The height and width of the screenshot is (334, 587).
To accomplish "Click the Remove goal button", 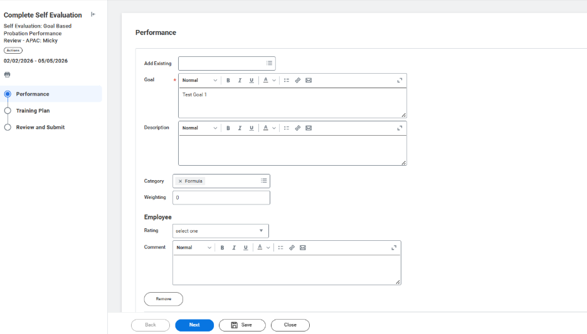I will tap(163, 299).
